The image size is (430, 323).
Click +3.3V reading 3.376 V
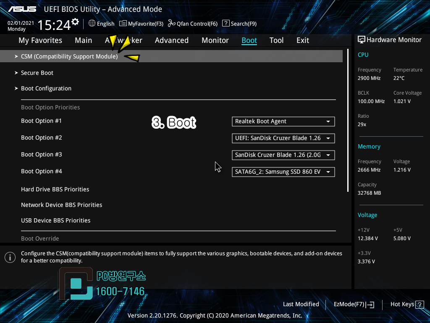(x=366, y=262)
